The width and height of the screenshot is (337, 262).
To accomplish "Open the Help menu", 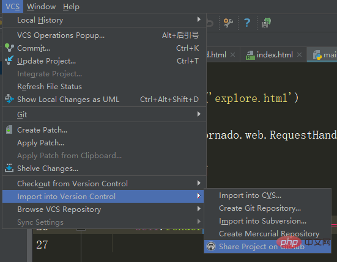I will 71,7.
